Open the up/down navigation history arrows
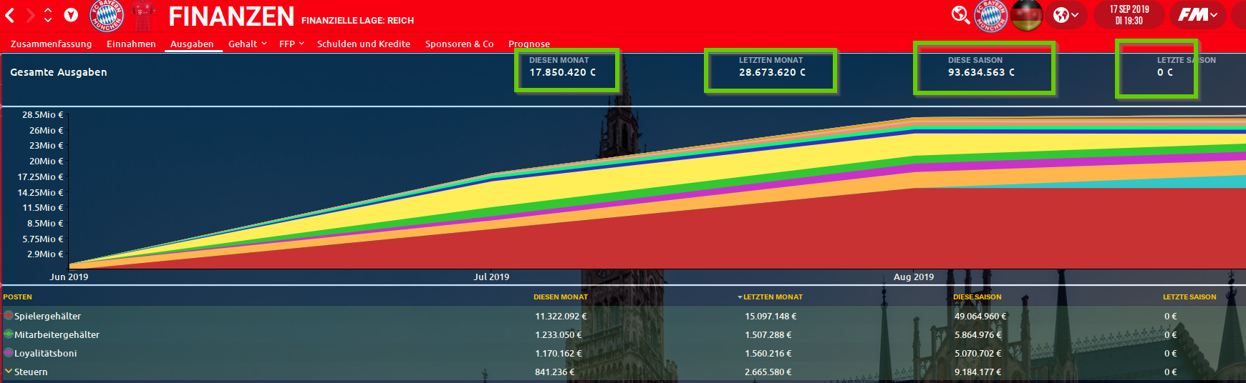The image size is (1246, 383). (48, 15)
